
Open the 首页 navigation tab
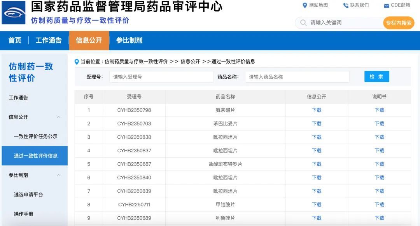click(x=15, y=40)
